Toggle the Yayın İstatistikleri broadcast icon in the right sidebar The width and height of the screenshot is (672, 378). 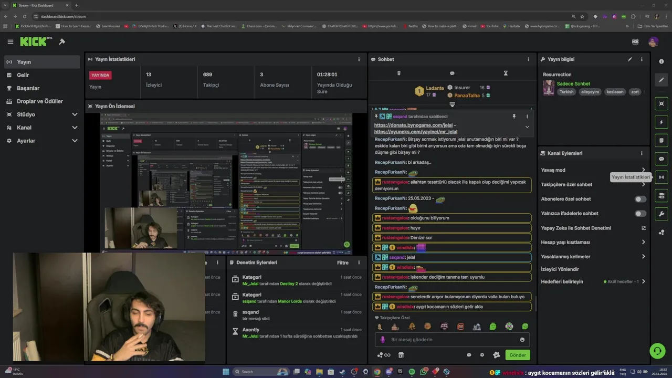pos(661,177)
